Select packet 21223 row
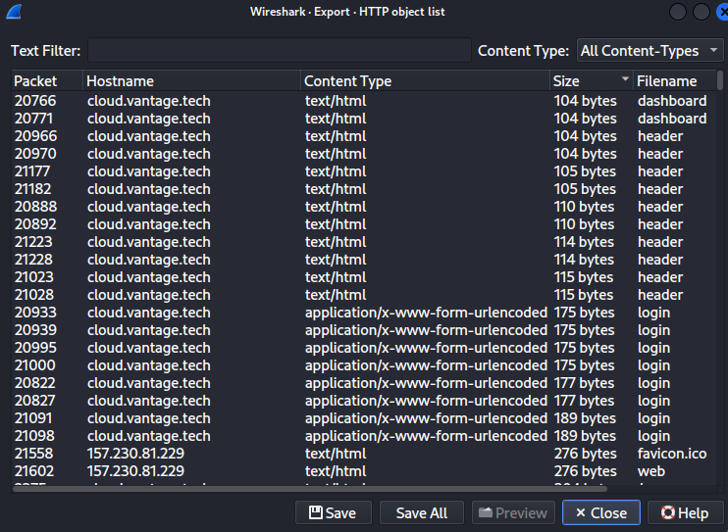Image resolution: width=728 pixels, height=532 pixels. 364,242
